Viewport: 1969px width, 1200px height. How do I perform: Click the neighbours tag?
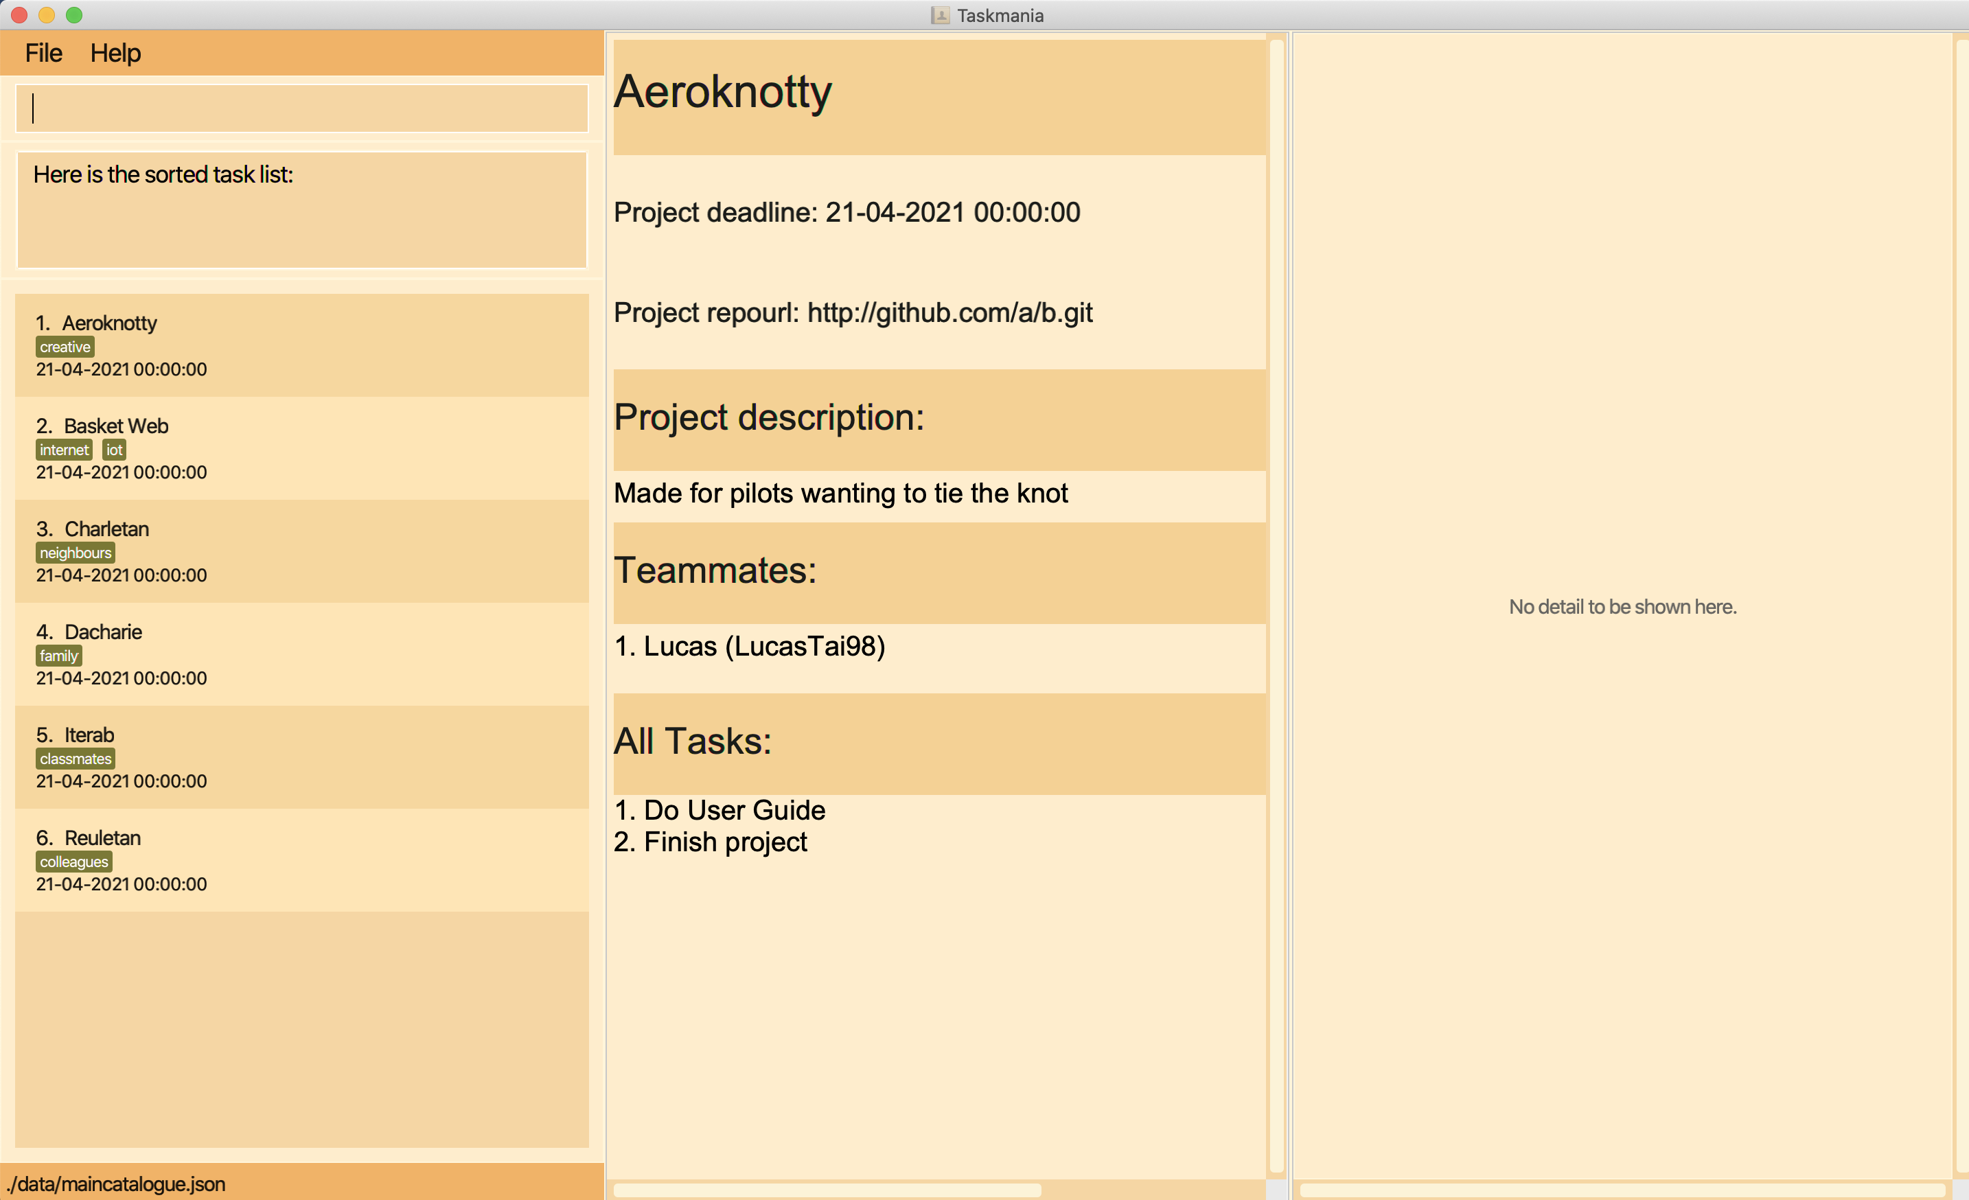tap(75, 553)
